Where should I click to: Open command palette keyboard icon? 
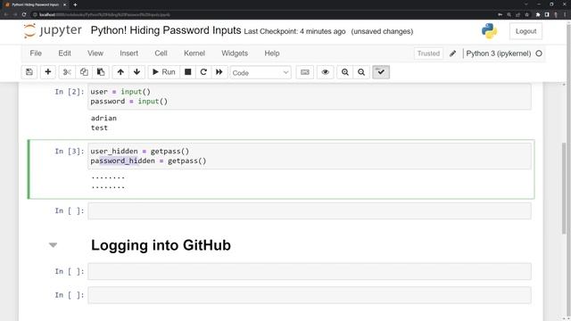click(x=305, y=72)
